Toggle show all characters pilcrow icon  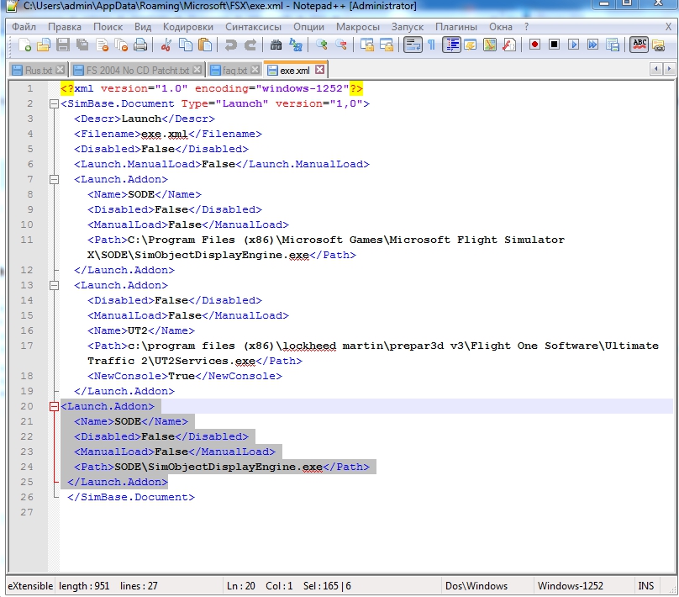431,45
